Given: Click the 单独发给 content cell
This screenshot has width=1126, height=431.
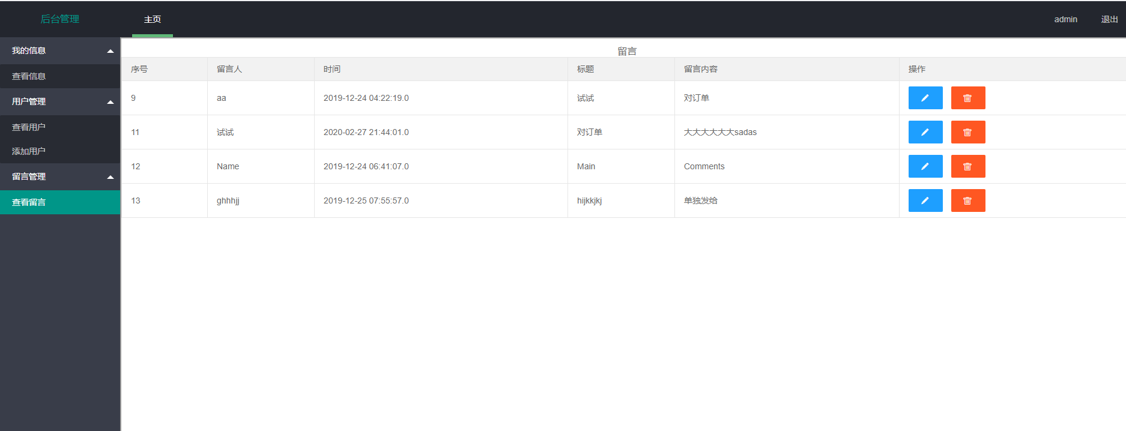Looking at the screenshot, I should click(x=787, y=200).
